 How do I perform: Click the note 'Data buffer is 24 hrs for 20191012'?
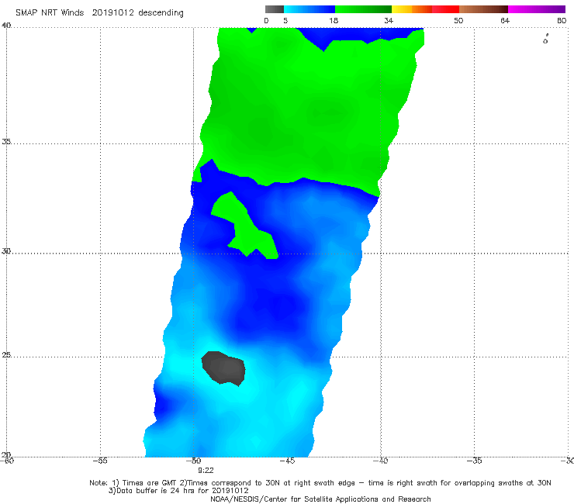pyautogui.click(x=182, y=491)
